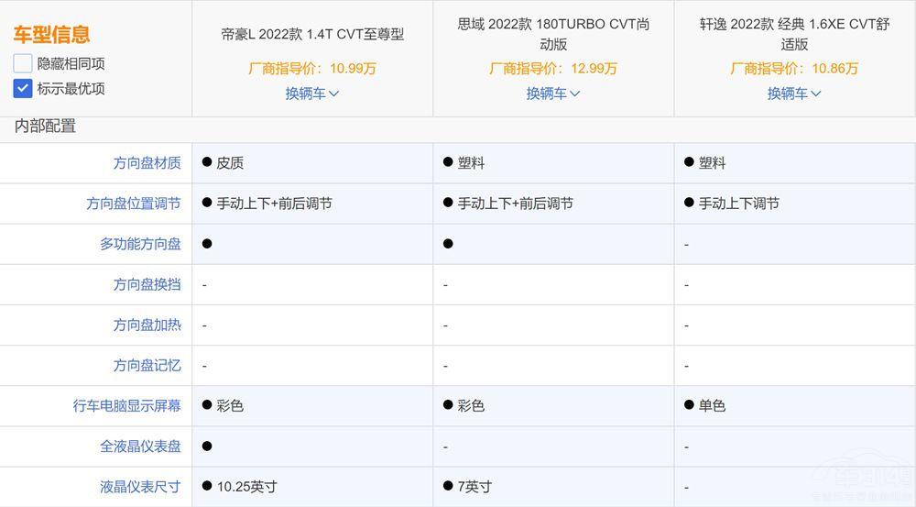Click the 方向盘记忆 row label
Viewport: 916px width, 507px height.
click(147, 365)
